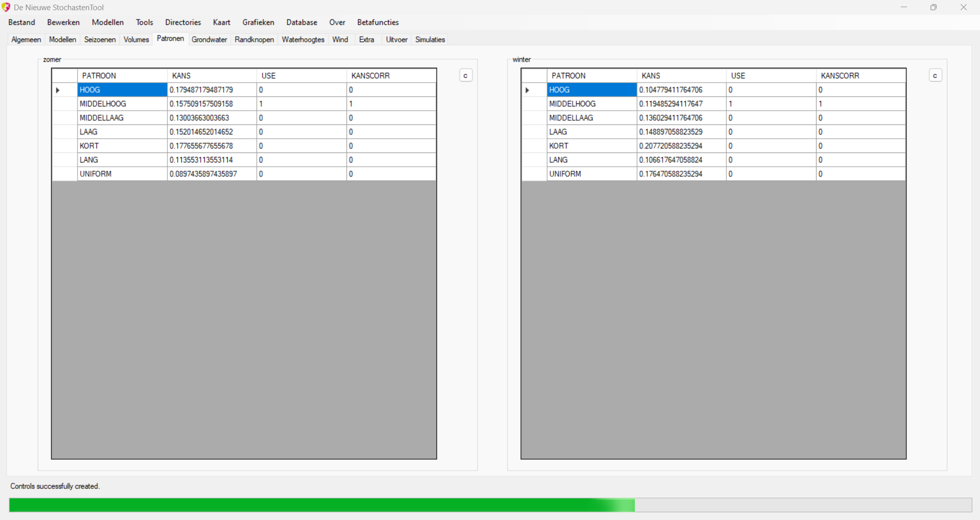The width and height of the screenshot is (980, 520).
Task: Switch to the Simulaties tab
Action: pyautogui.click(x=430, y=40)
